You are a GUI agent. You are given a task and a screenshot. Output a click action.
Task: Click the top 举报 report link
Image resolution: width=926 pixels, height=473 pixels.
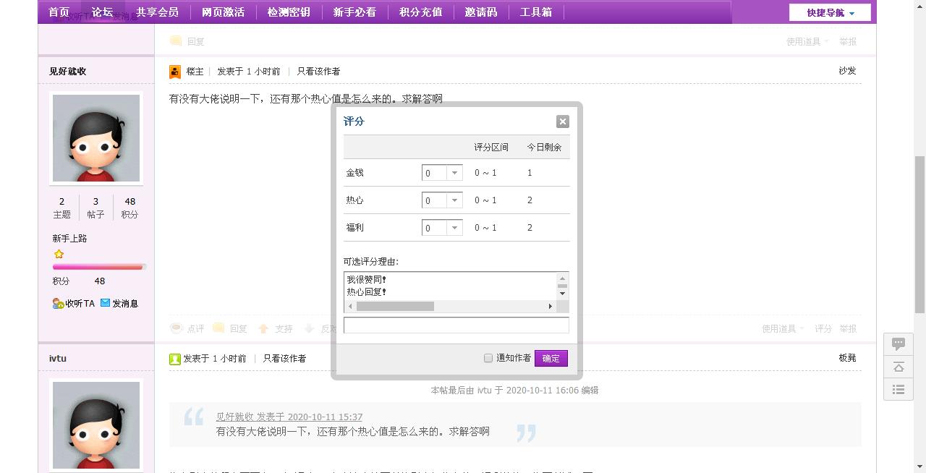(848, 42)
